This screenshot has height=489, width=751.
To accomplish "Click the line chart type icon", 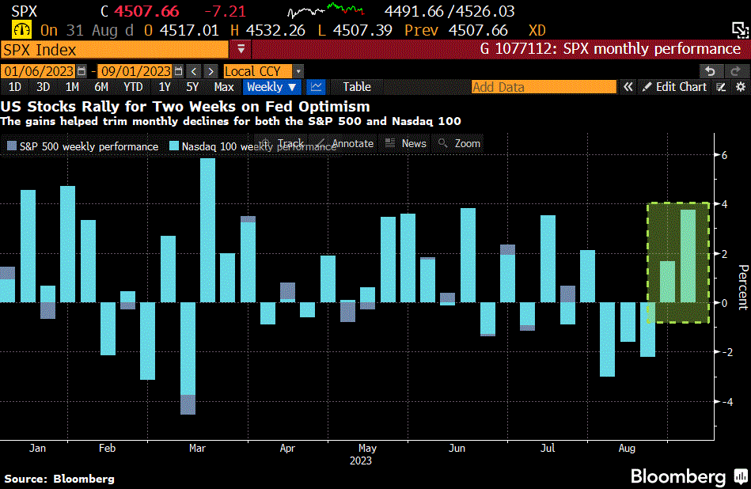I will coord(316,87).
